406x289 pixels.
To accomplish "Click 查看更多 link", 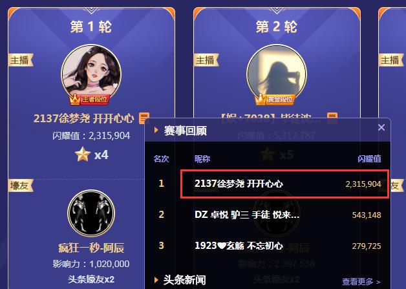I will pos(361,281).
